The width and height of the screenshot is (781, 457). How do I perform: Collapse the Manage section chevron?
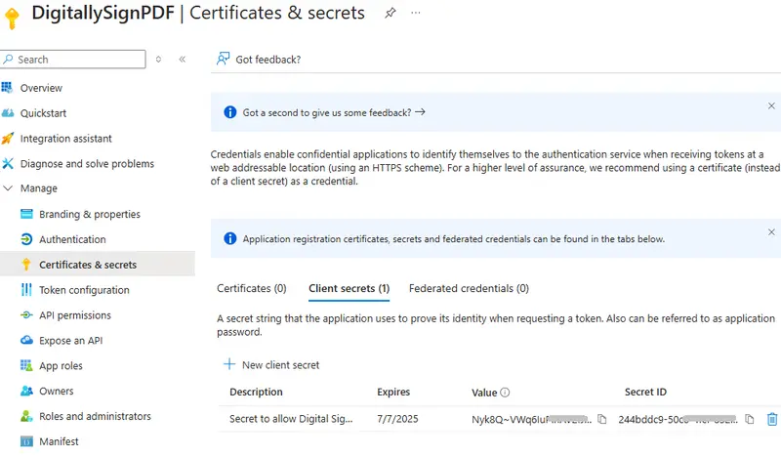point(8,188)
